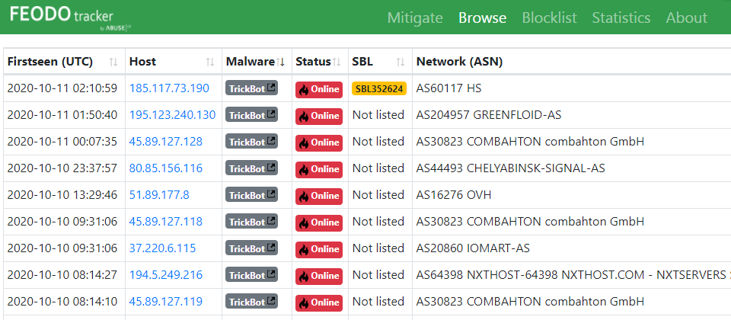
Task: Click TrickBot badge for 37.220.6.115
Action: point(252,247)
